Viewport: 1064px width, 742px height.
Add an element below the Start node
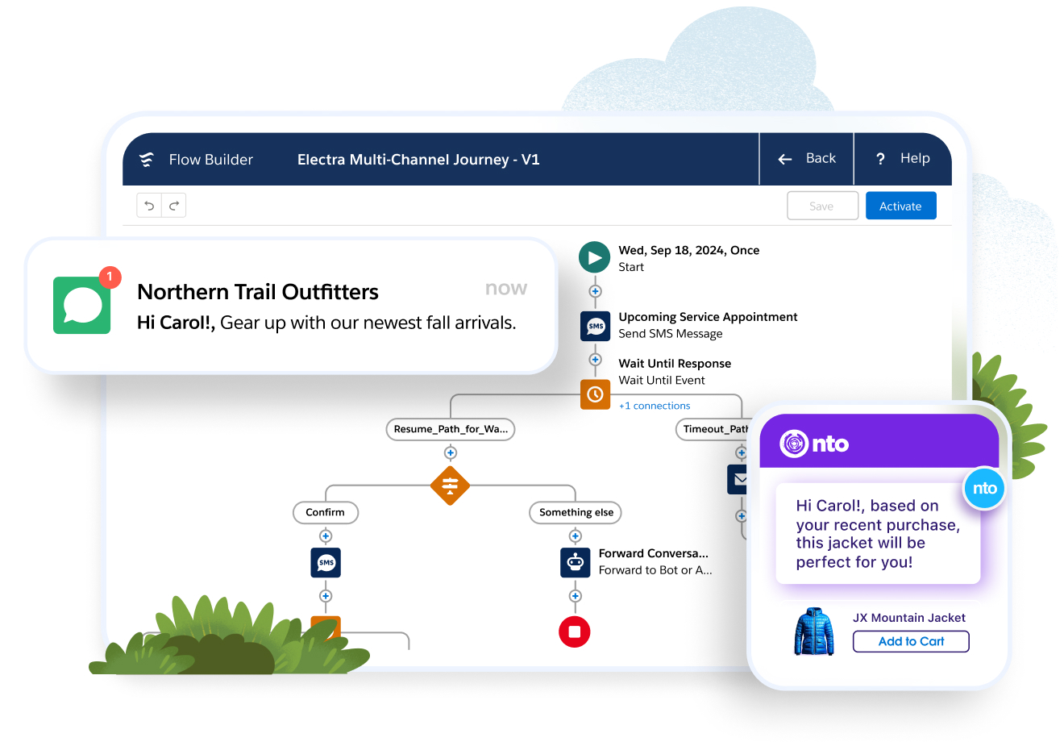point(594,292)
